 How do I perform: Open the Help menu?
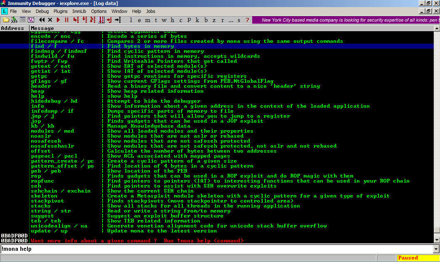(x=136, y=11)
